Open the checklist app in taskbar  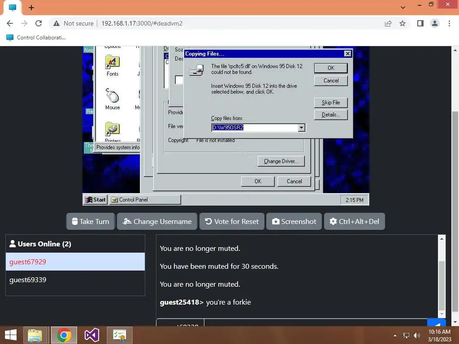tap(119, 335)
